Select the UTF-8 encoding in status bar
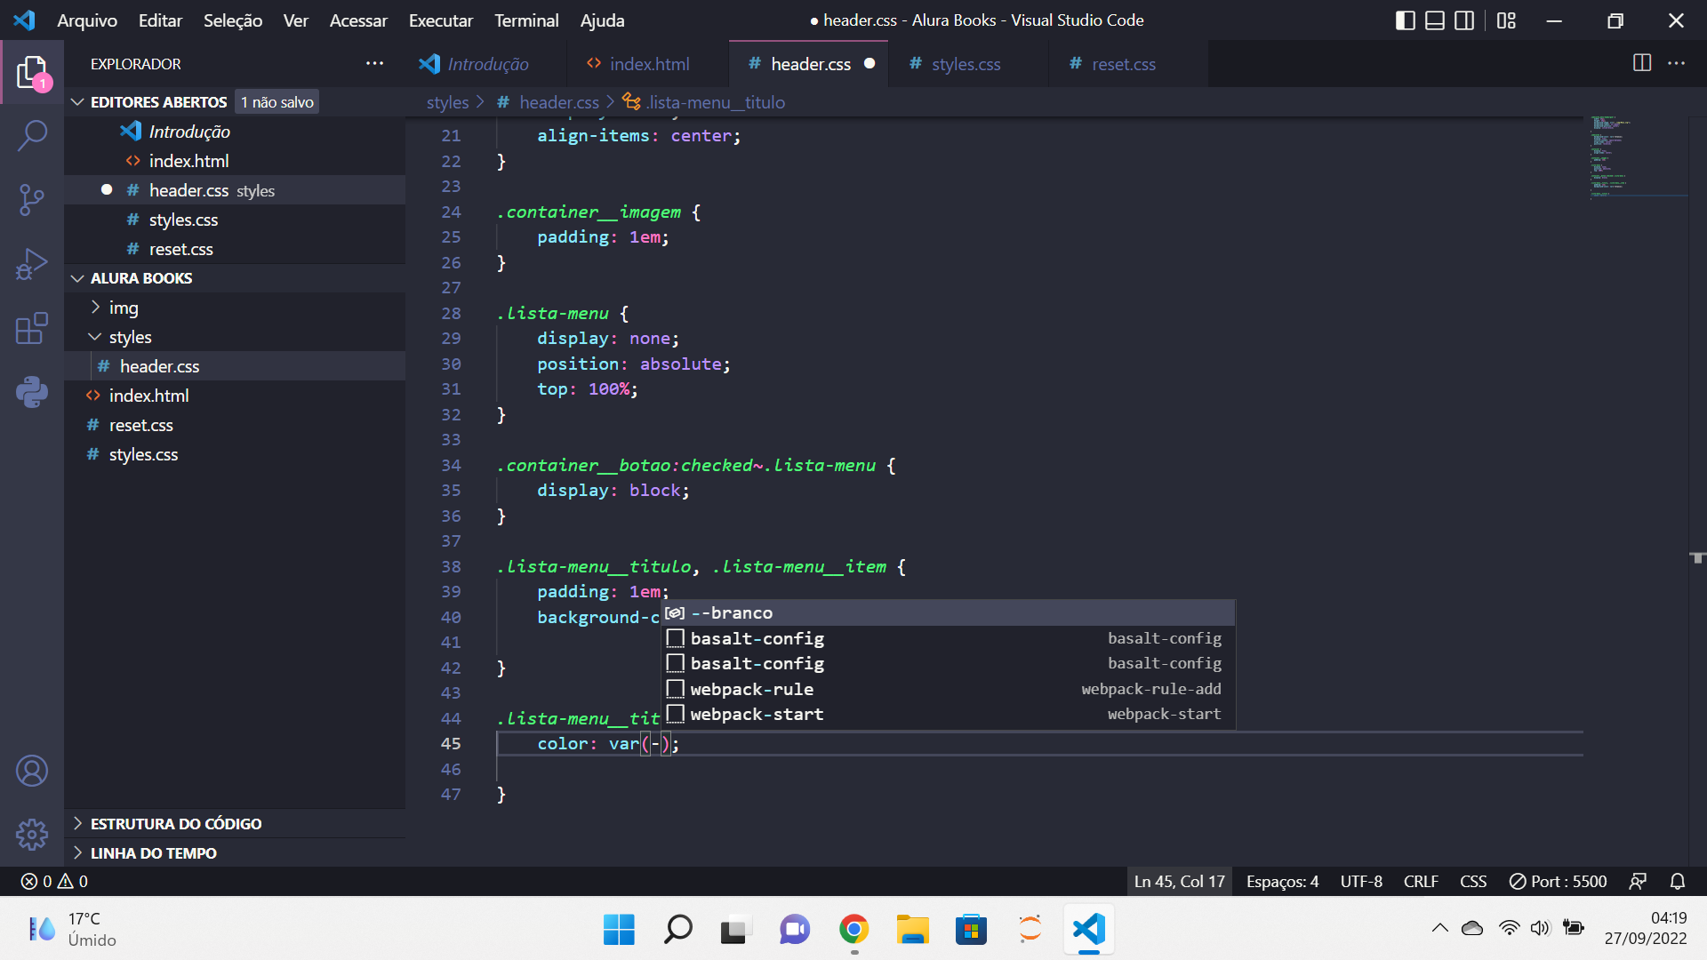1707x960 pixels. click(1362, 880)
